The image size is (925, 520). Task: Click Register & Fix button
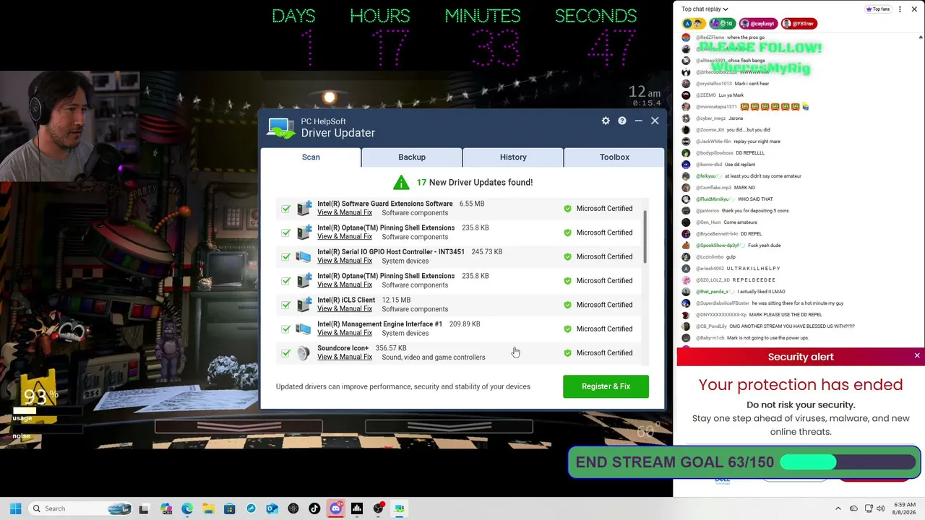coord(606,386)
